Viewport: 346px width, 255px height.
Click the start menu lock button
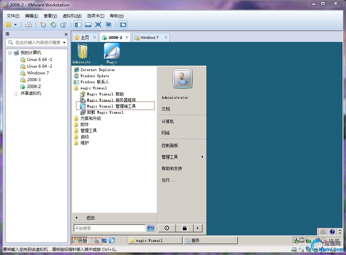pos(185,228)
